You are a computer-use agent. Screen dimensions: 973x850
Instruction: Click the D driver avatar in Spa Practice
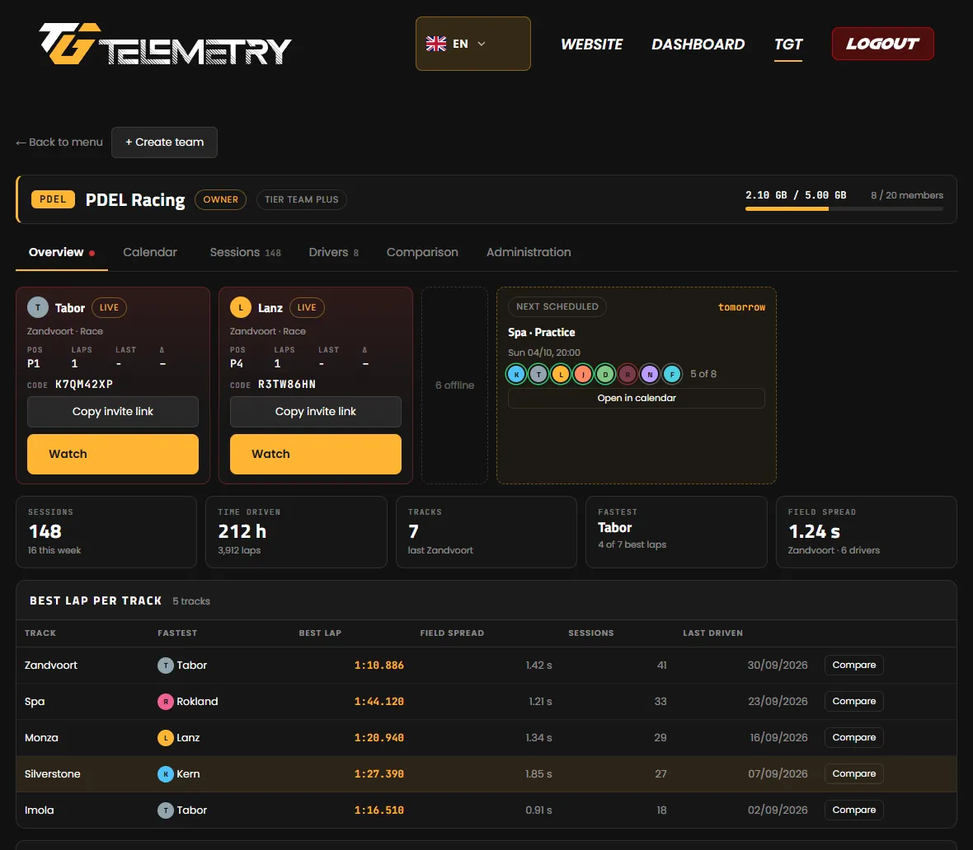tap(605, 375)
